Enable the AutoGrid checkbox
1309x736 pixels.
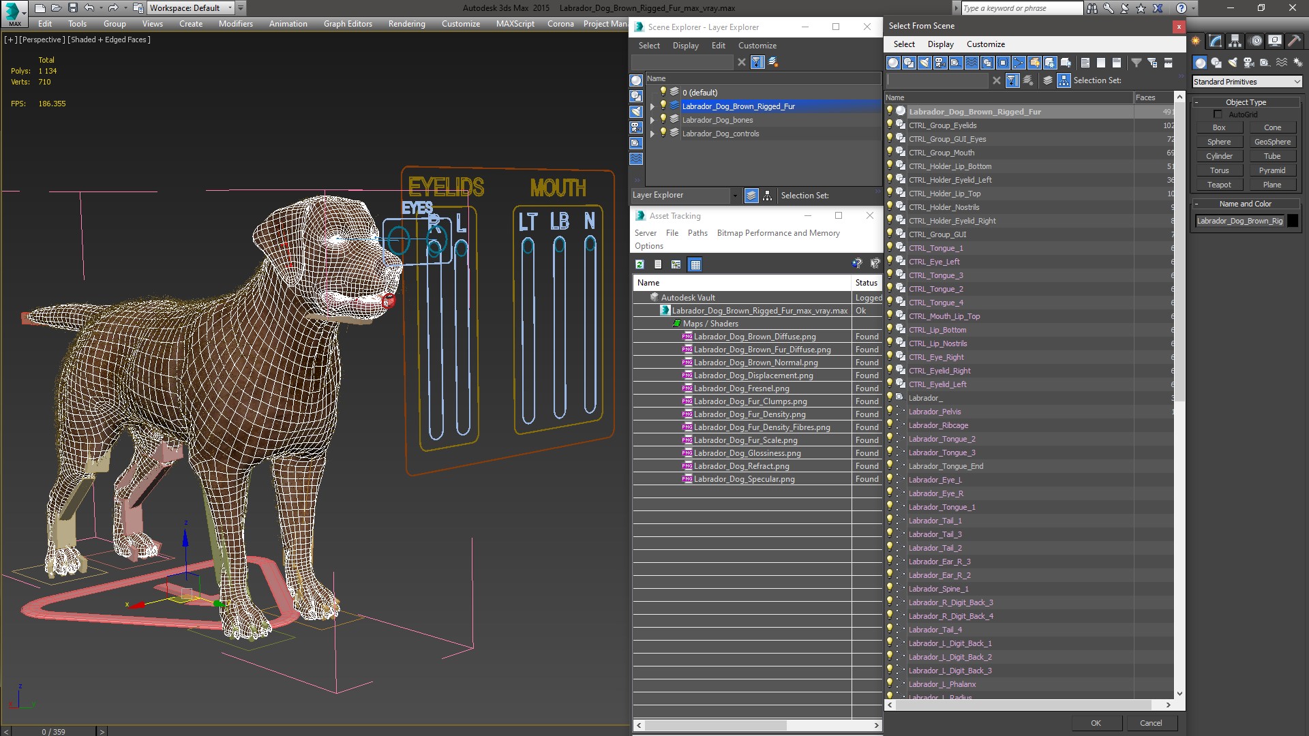pos(1218,114)
